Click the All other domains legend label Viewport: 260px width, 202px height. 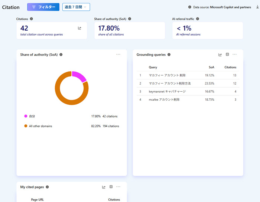pos(40,126)
